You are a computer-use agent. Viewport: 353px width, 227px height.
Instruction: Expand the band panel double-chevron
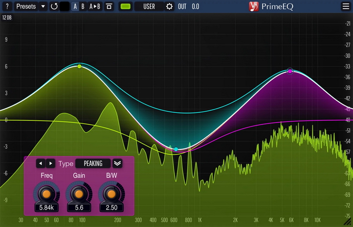pyautogui.click(x=117, y=163)
